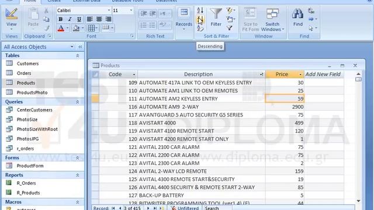Click the Add New Field column header

324,74
